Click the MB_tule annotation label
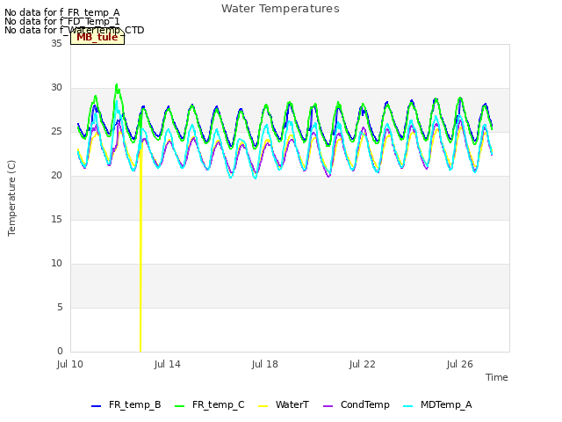562x422 pixels. [x=97, y=37]
